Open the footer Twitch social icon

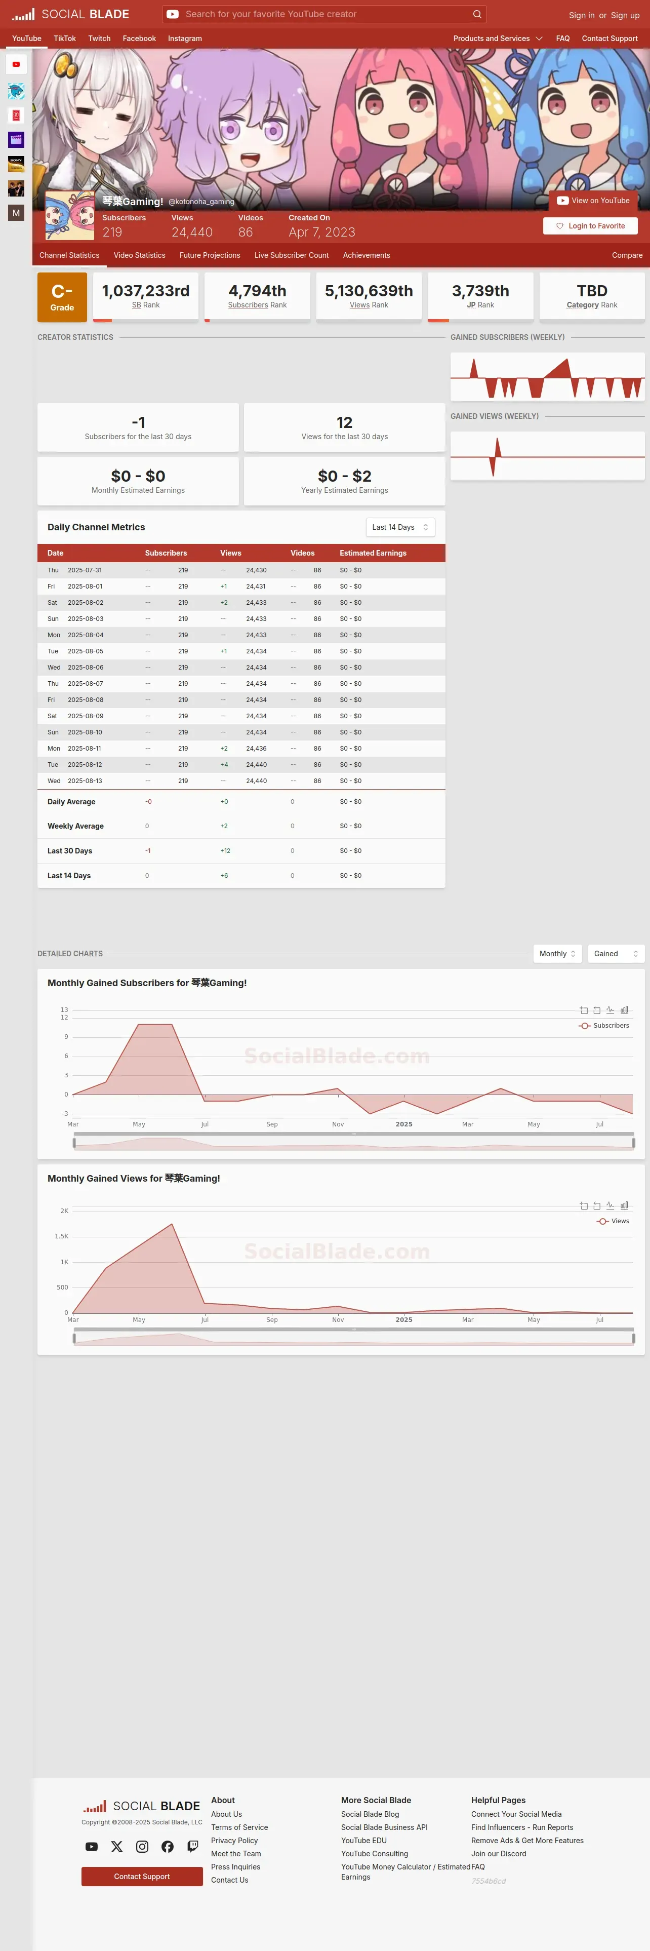point(193,1847)
